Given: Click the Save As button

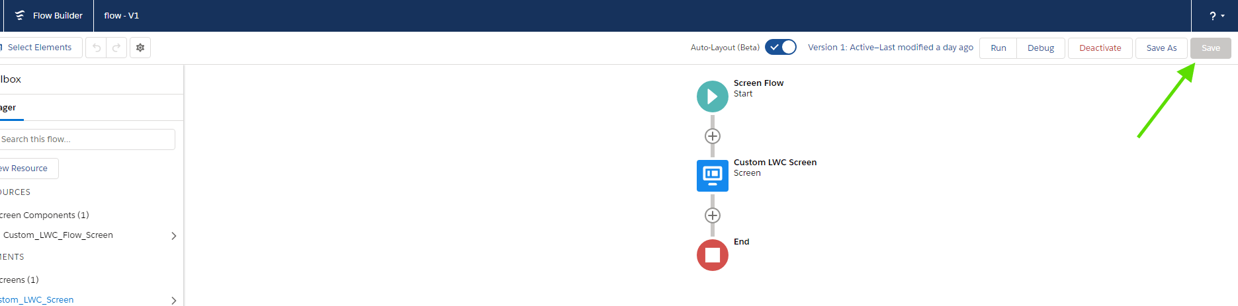Looking at the screenshot, I should tap(1161, 48).
